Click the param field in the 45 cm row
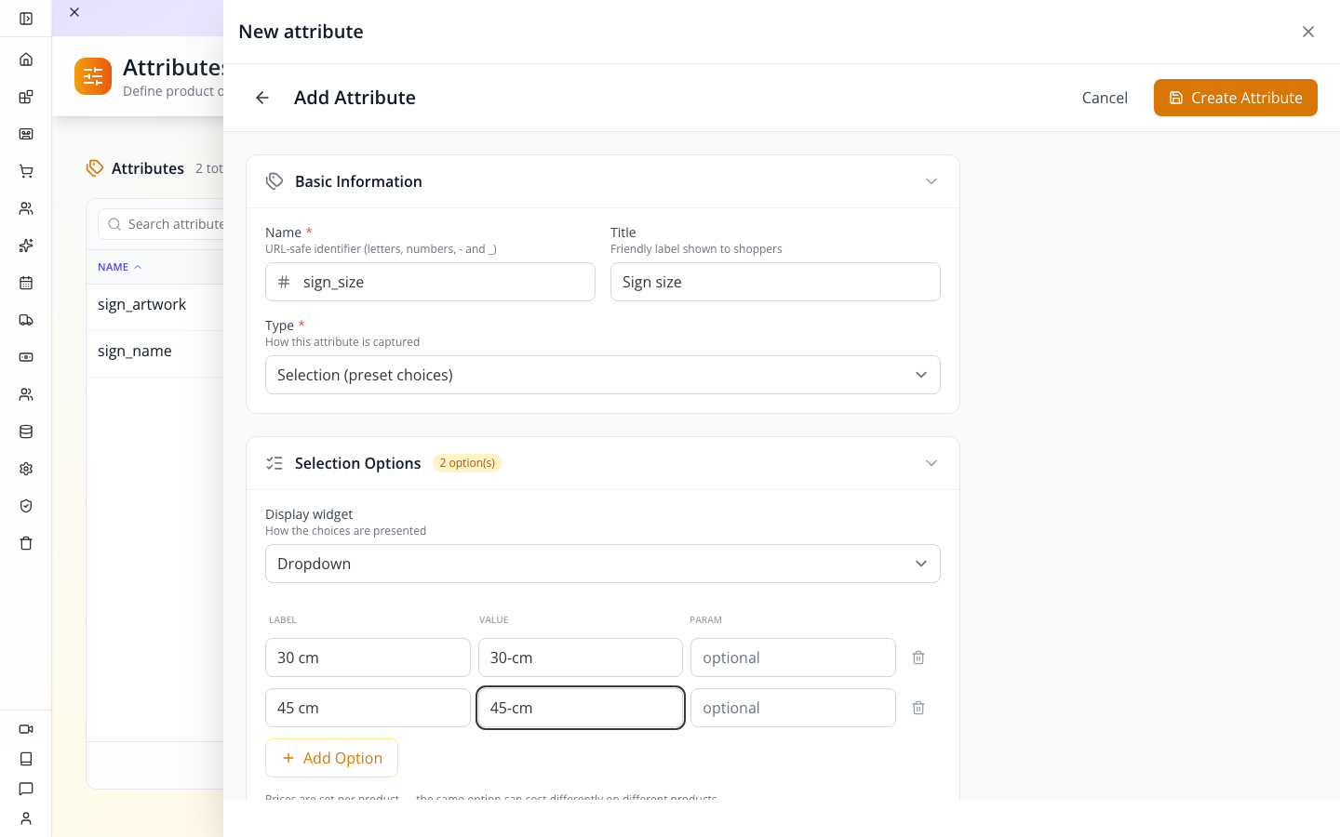 793,708
